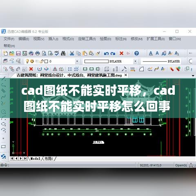Click the 命令 command line input

pyautogui.click(x=68, y=165)
